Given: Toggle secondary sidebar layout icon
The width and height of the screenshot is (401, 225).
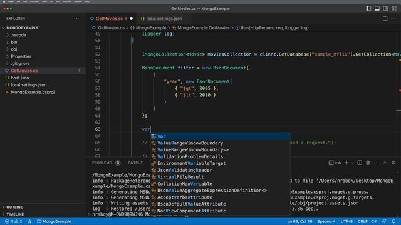Looking at the screenshot, I should coord(385,8).
